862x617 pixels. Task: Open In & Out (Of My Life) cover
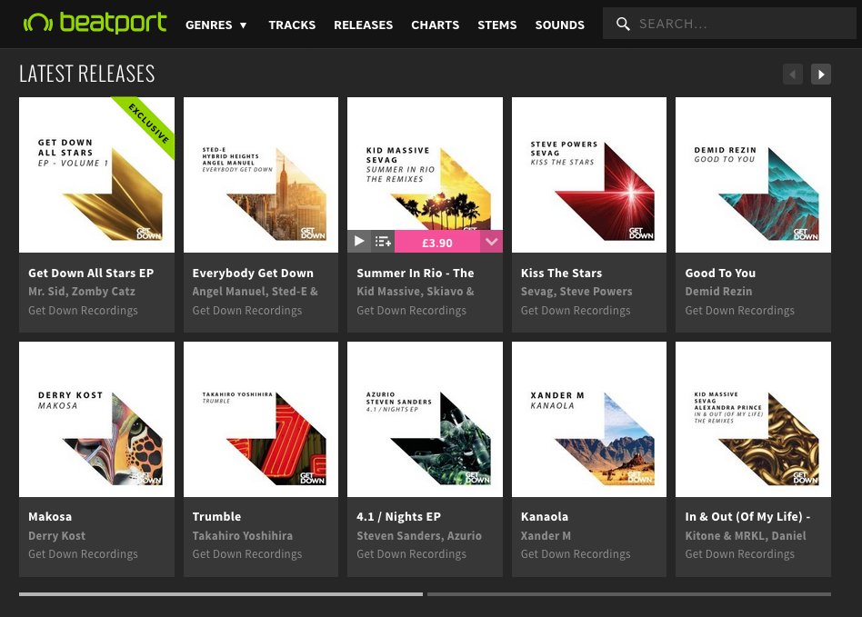click(x=753, y=419)
